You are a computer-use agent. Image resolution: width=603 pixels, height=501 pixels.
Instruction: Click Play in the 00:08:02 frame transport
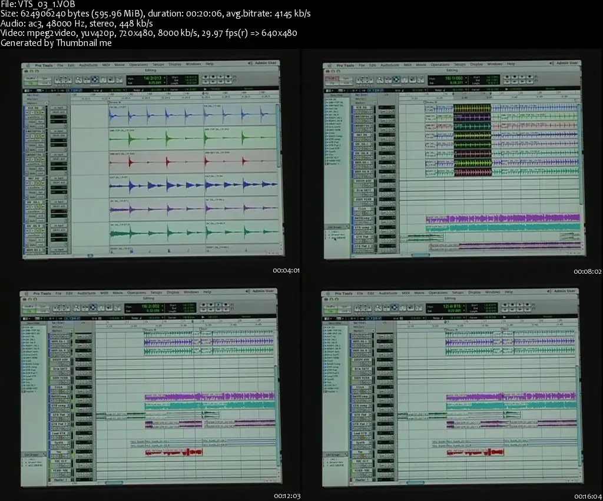pyautogui.click(x=522, y=77)
